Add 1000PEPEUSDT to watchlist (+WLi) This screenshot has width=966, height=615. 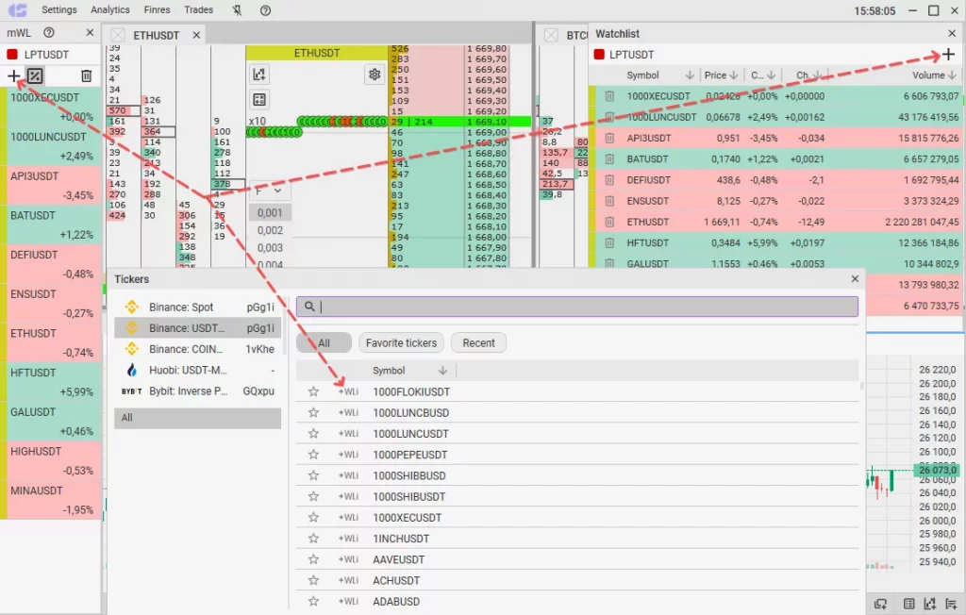pyautogui.click(x=348, y=454)
